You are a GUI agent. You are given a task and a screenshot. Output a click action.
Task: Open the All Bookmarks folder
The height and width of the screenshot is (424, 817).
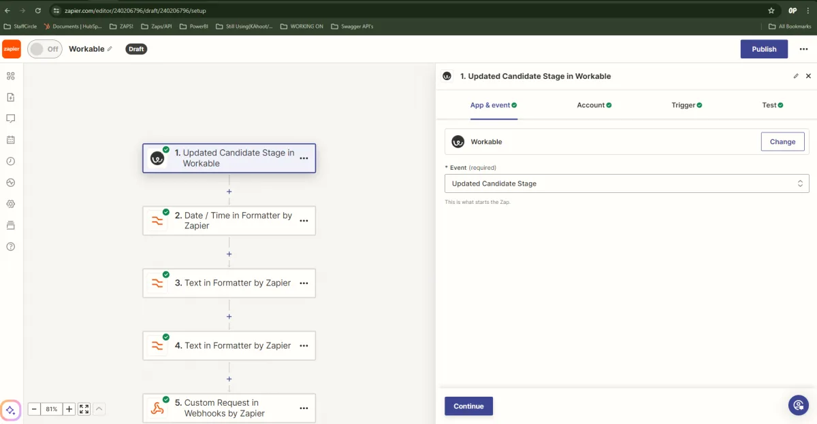[x=790, y=26]
